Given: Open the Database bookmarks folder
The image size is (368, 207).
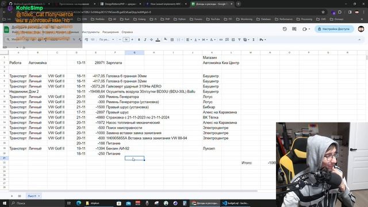Looking at the screenshot, I should pyautogui.click(x=263, y=19).
